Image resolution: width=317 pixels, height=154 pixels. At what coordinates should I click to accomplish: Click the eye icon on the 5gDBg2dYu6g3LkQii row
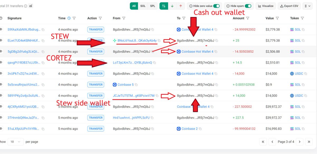[x=1, y=51]
